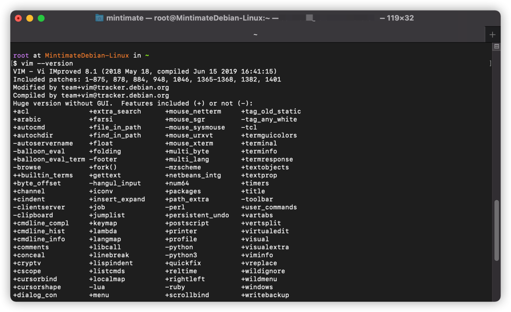Click the '+jumplist' entry
Screen dimensions: 511x312
pos(107,215)
